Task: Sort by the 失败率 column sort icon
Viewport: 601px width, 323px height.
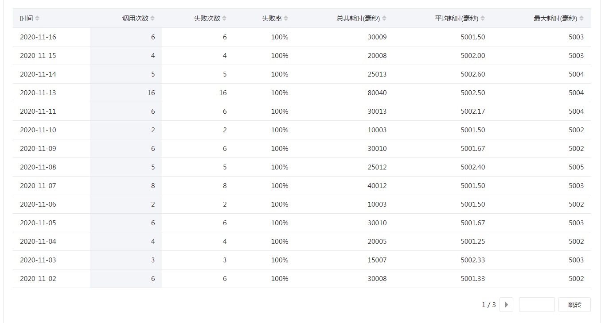Action: tap(286, 18)
